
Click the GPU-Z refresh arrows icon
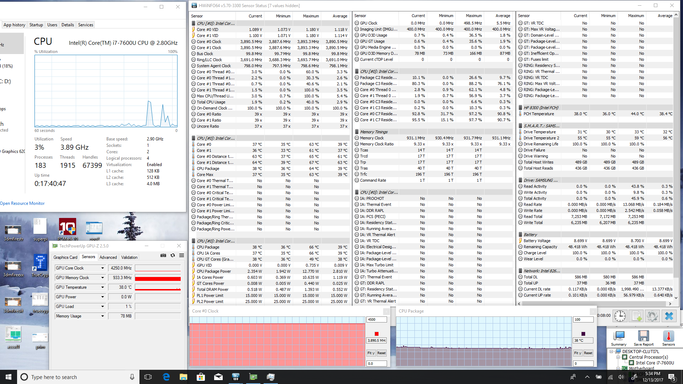173,255
